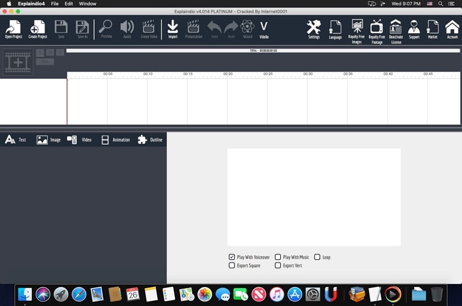This screenshot has height=306, width=462.
Task: Open the Audio speaker tool
Action: pos(127,29)
